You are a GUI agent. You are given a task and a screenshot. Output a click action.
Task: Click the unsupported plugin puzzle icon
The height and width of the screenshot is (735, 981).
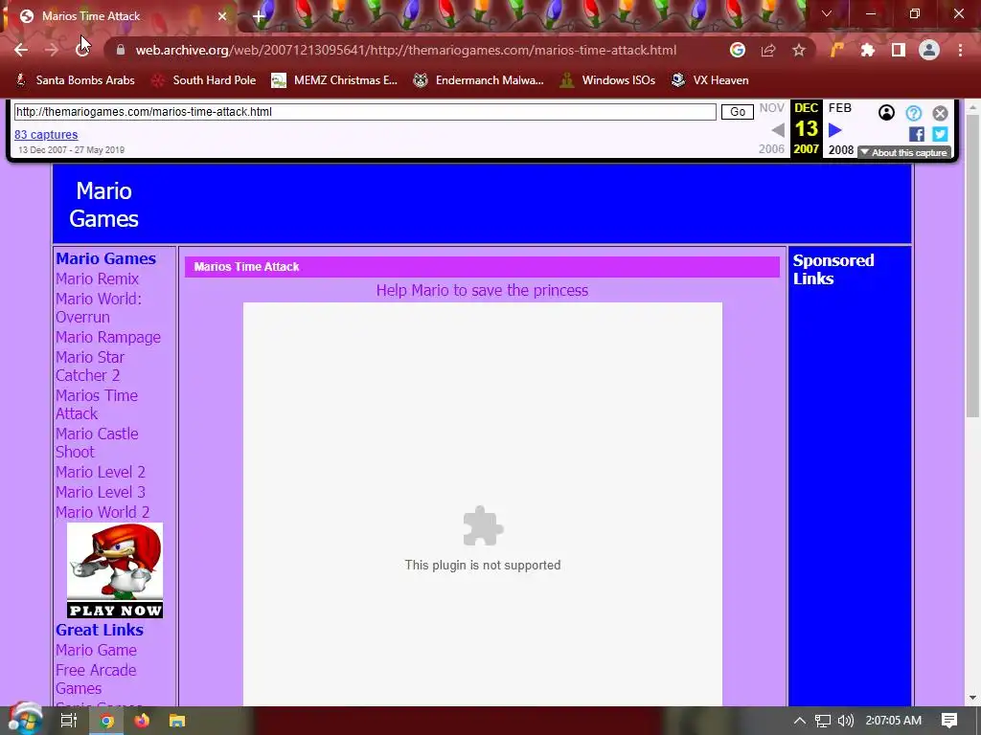pyautogui.click(x=483, y=525)
